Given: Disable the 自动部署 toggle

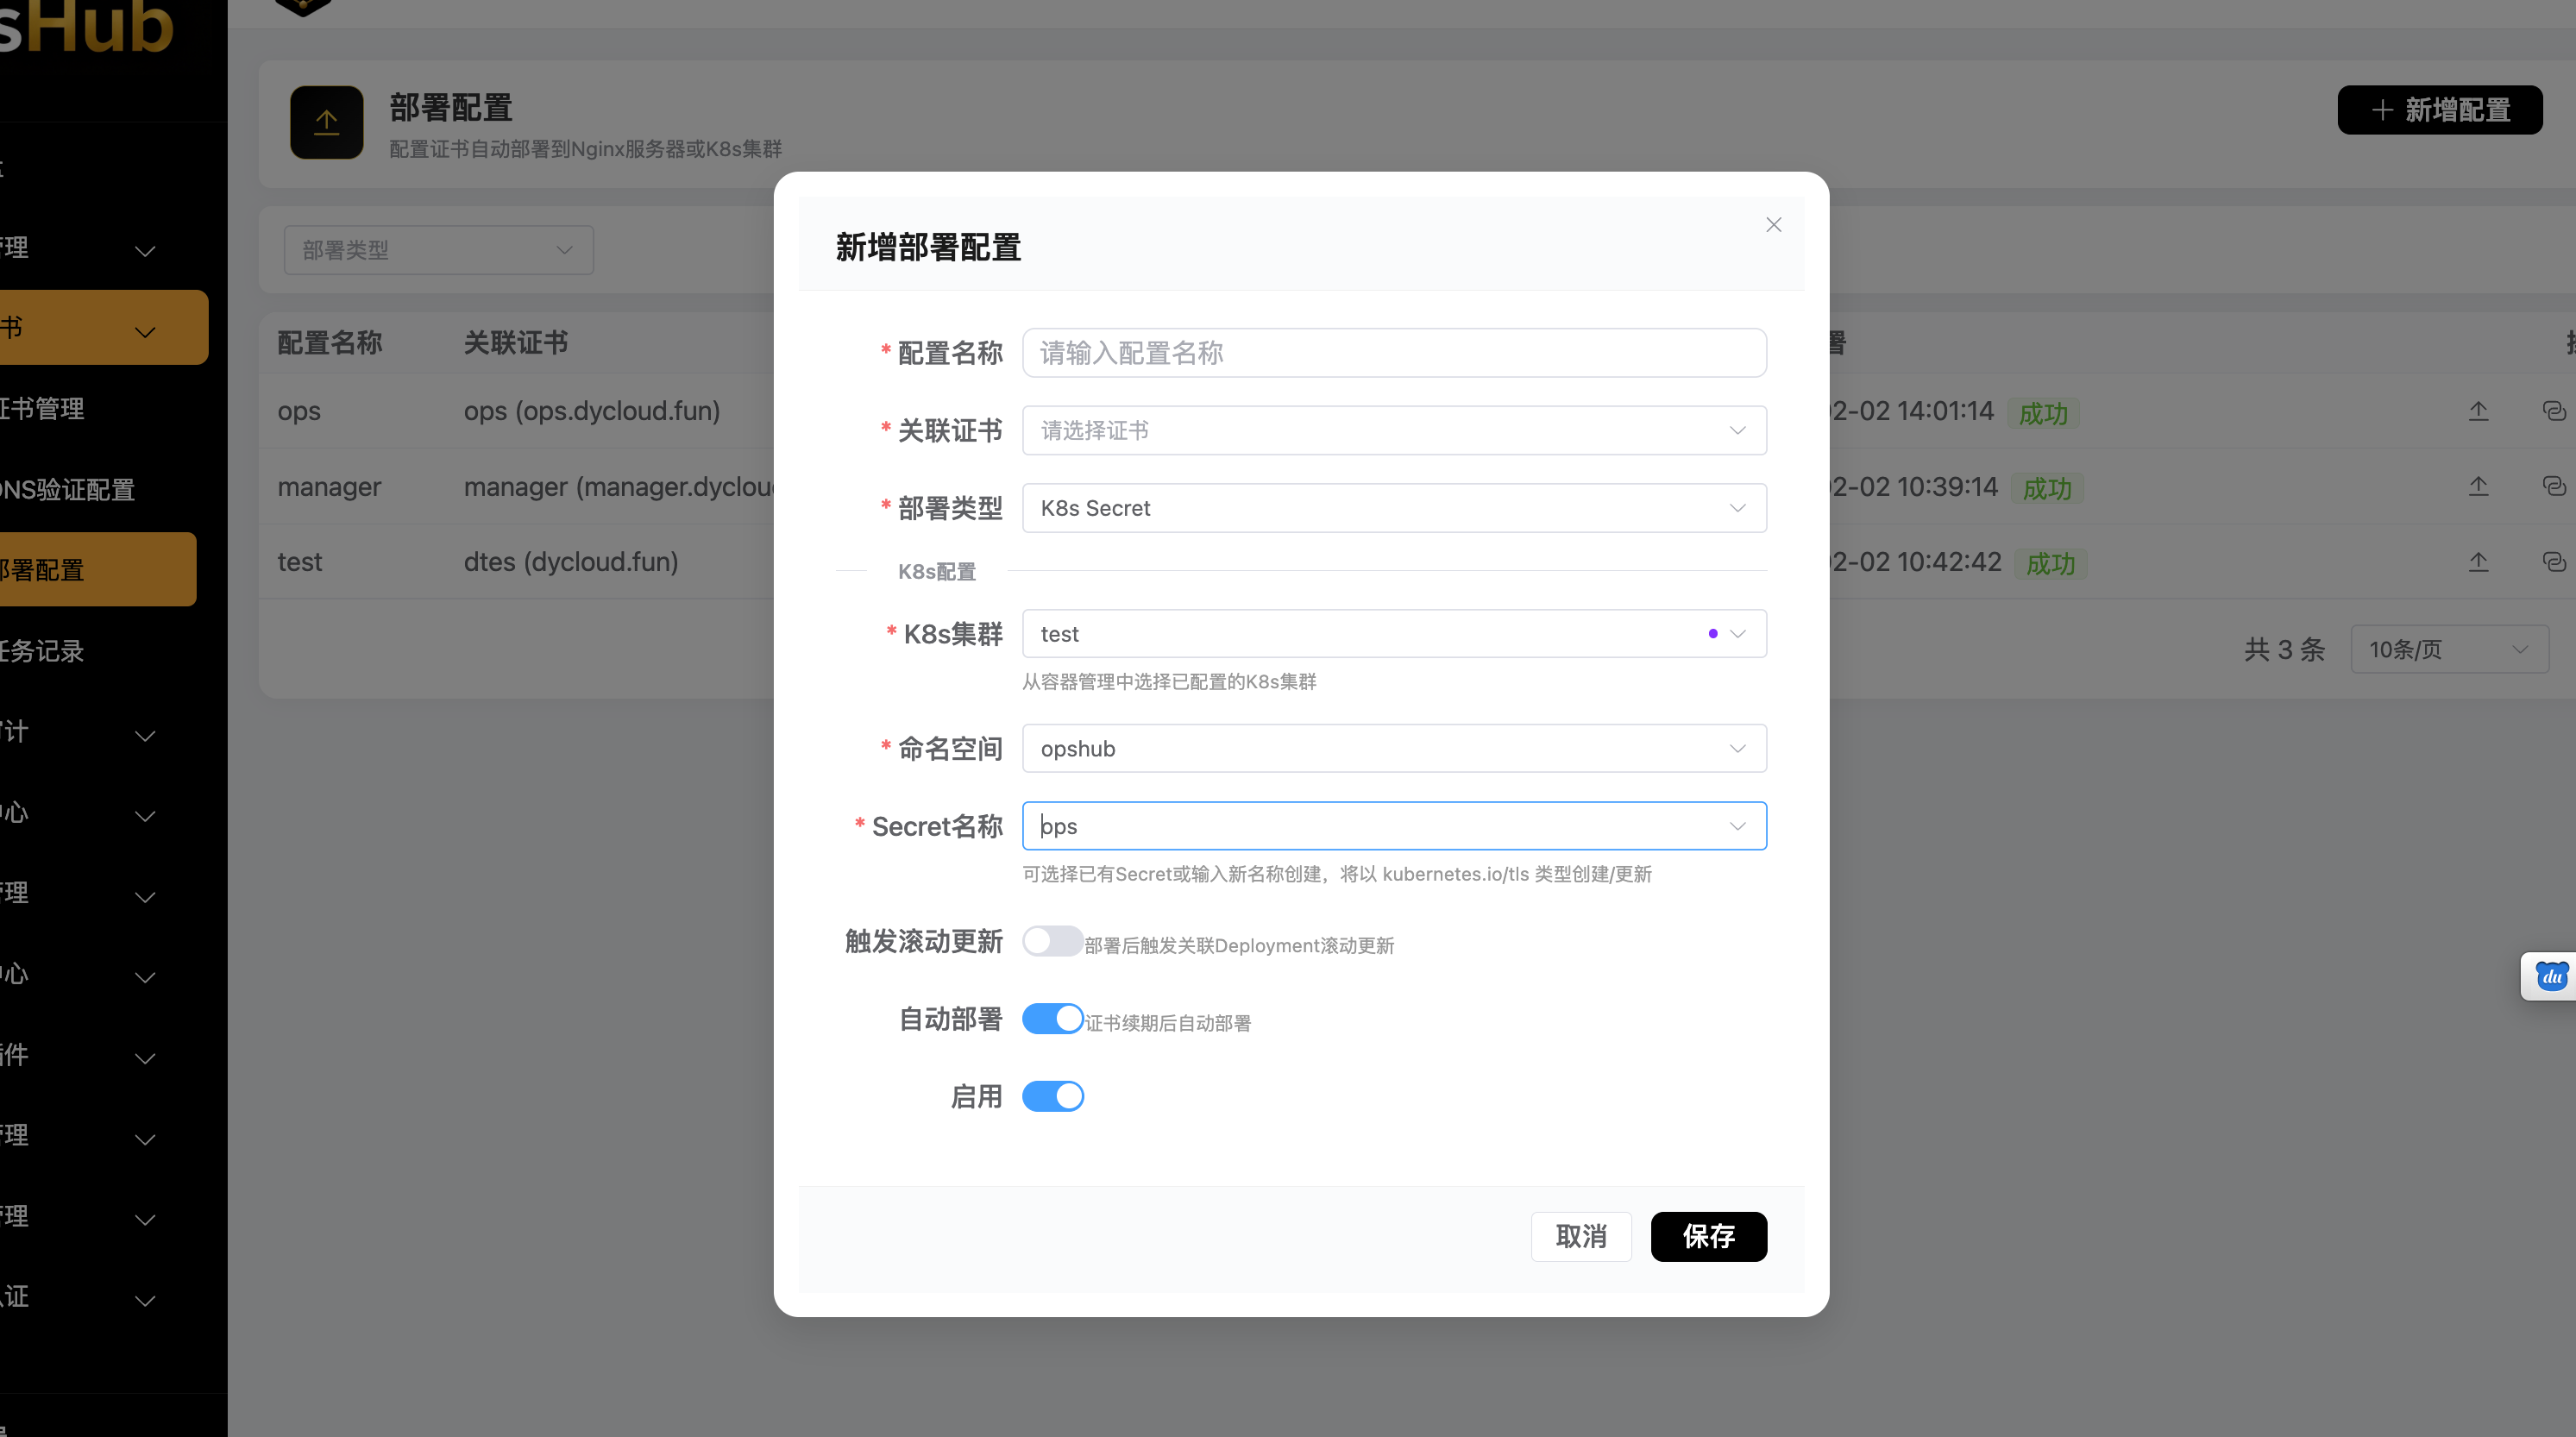Looking at the screenshot, I should point(1052,1019).
